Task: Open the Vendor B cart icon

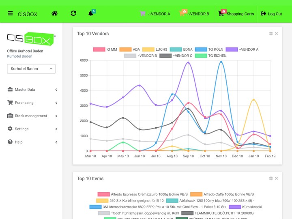Action: tap(182, 13)
